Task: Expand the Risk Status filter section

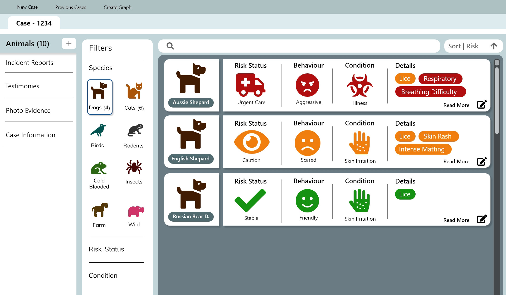Action: 106,249
